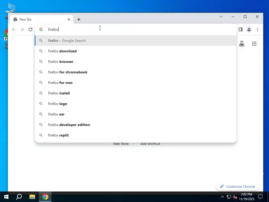Click the Google G icon in address bar
This screenshot has height=202, width=269.
click(41, 29)
